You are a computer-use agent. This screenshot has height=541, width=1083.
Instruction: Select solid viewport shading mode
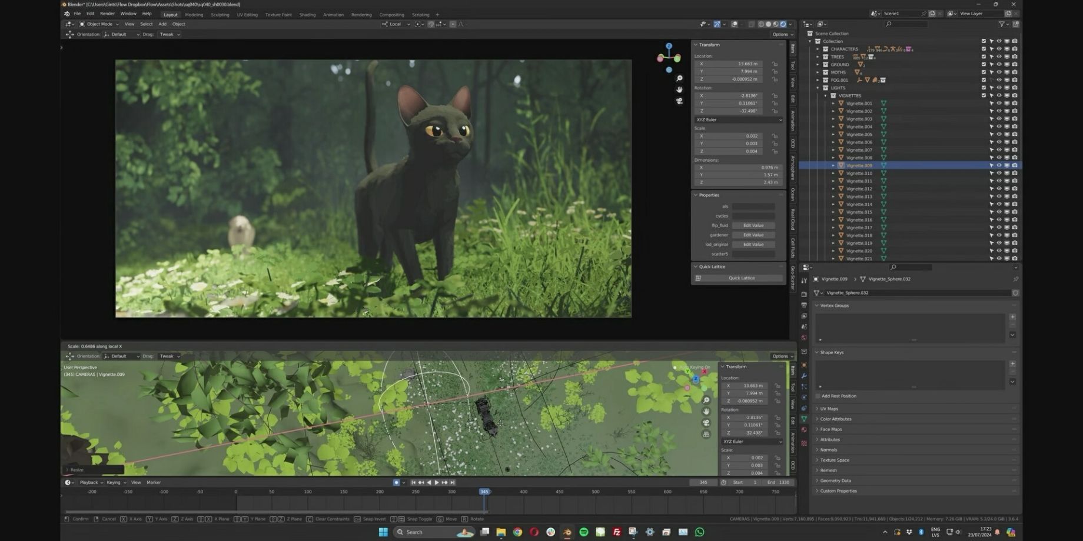(768, 24)
